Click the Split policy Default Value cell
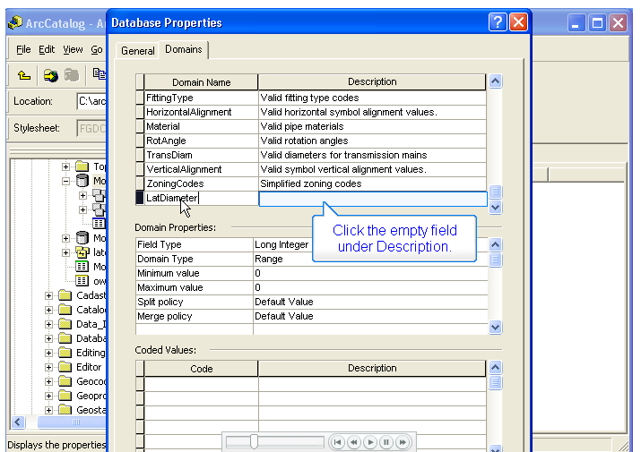The height and width of the screenshot is (452, 641). pos(370,302)
